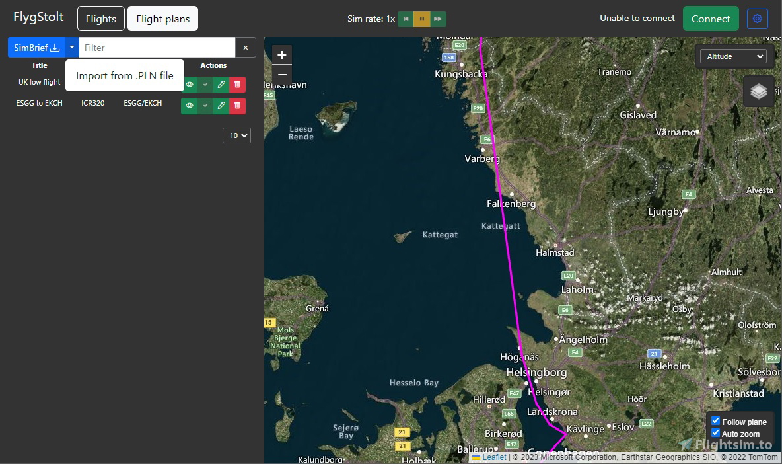Choose Import from .PLN file
Screen dimensions: 782x464
pyautogui.click(x=124, y=76)
